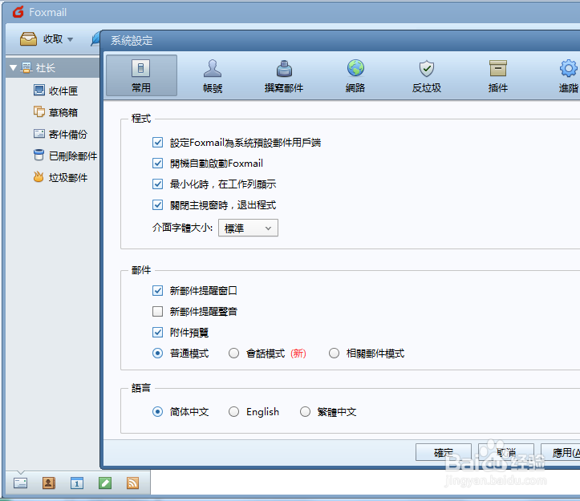580x501 pixels.
Task: Enable 新郵件提醒聲音 checkbox
Action: tap(157, 311)
